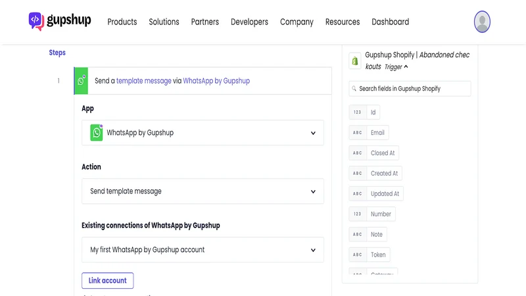Click the ABC type badge for Closed At
Image resolution: width=526 pixels, height=296 pixels.
[x=357, y=153]
